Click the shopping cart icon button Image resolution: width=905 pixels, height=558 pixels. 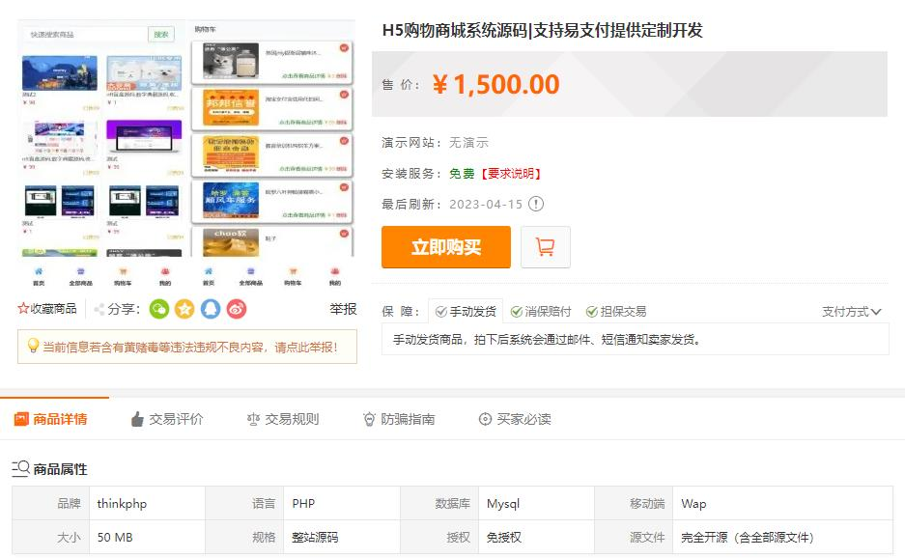tap(545, 247)
